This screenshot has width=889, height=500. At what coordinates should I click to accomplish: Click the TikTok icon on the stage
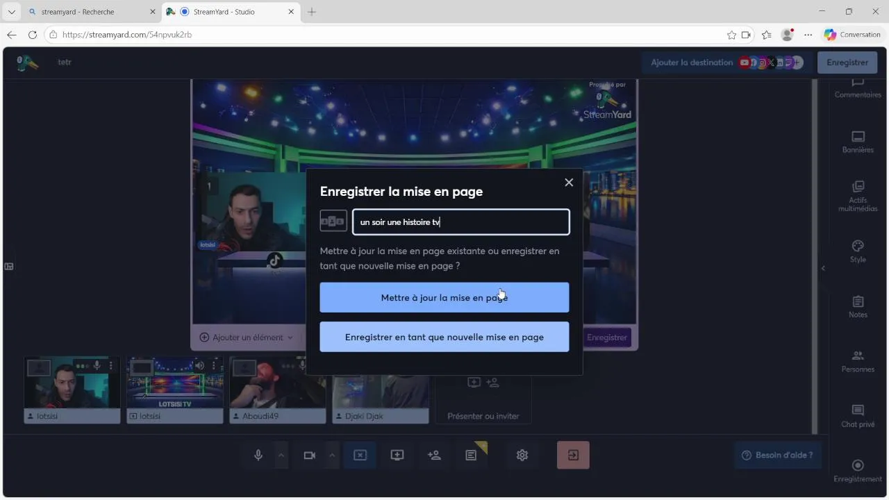(x=275, y=260)
